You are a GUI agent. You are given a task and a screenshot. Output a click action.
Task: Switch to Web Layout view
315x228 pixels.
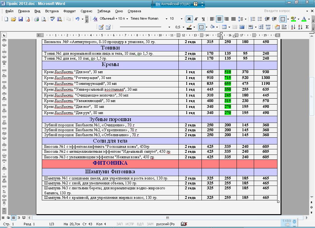click(8, 218)
